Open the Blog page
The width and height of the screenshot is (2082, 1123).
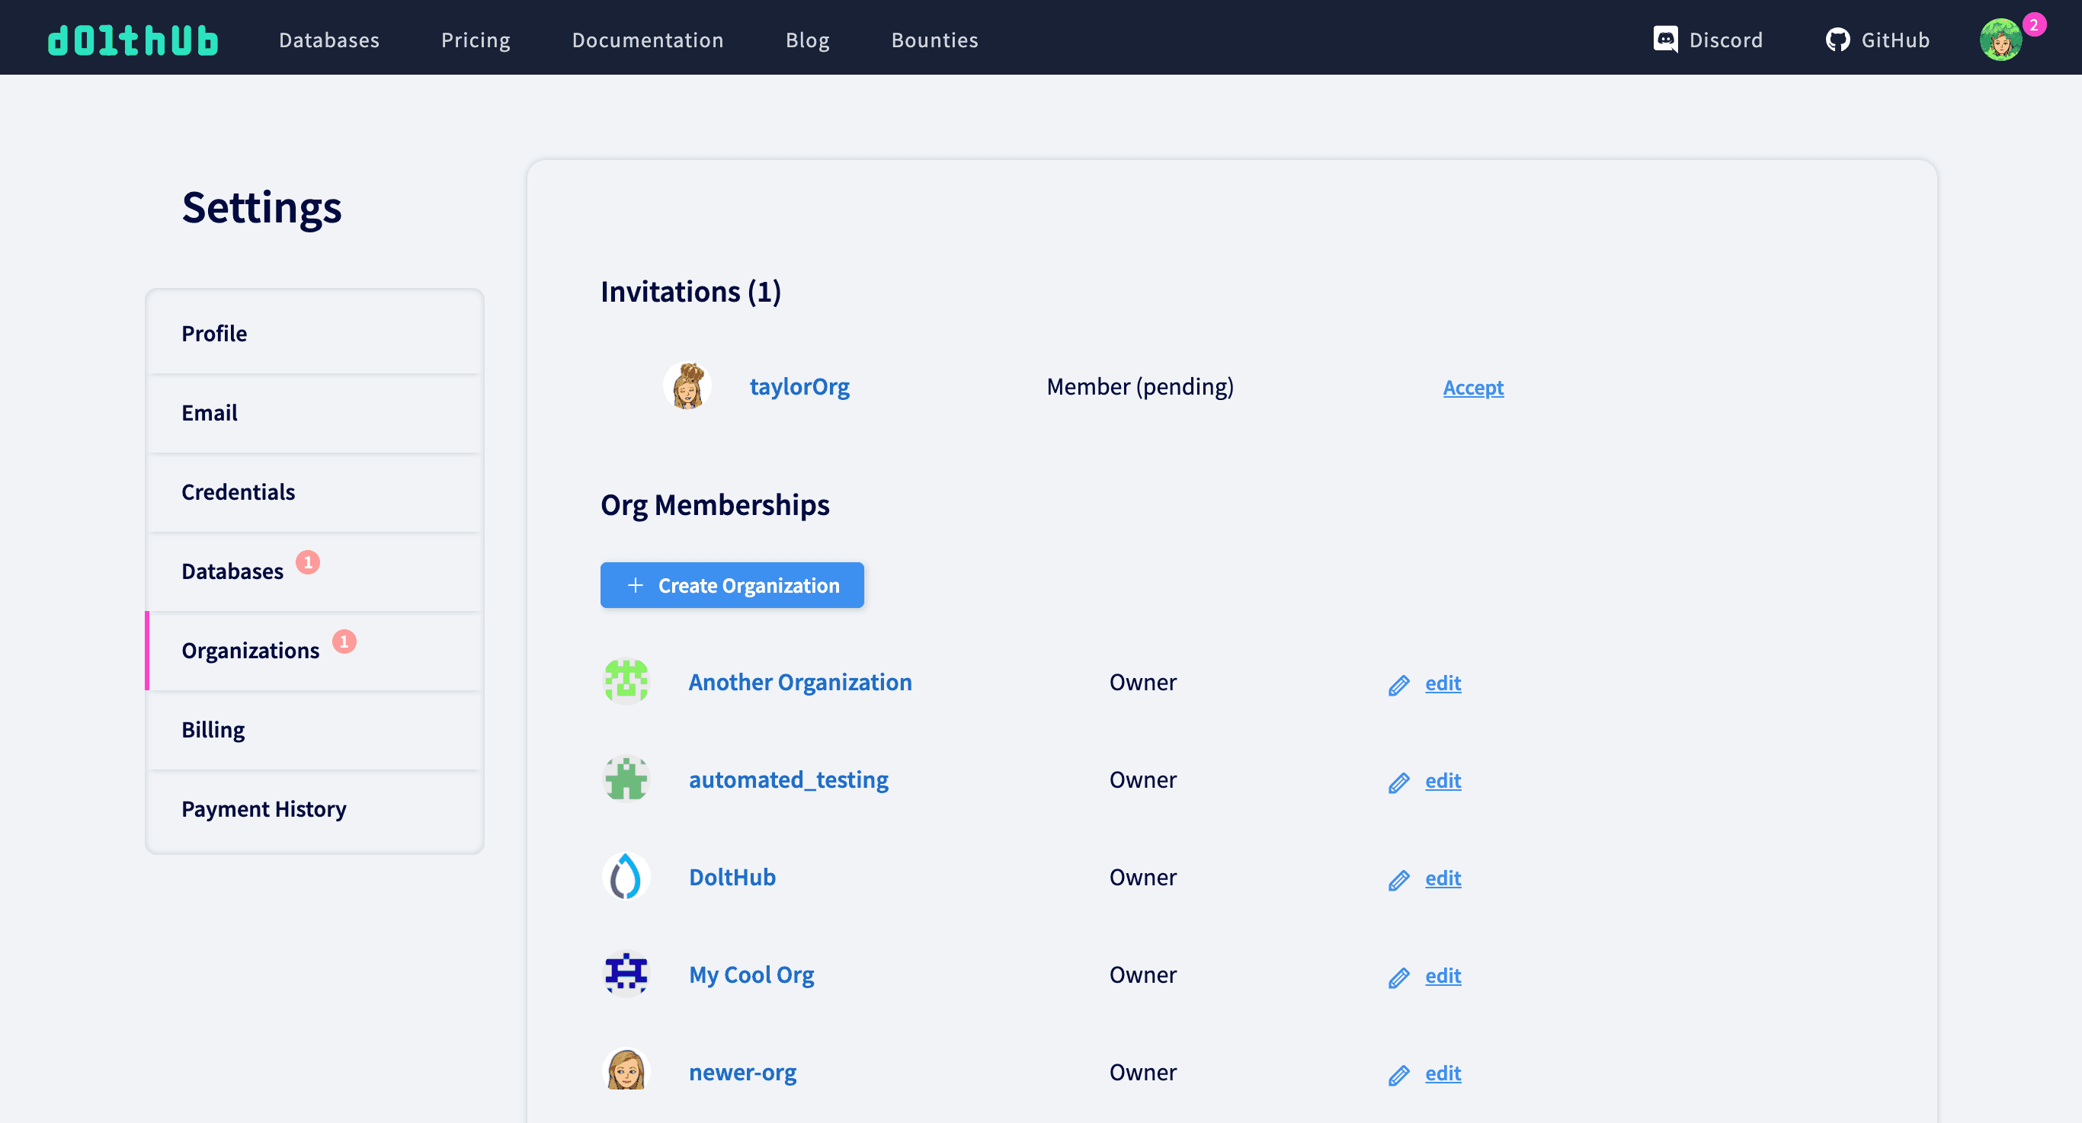pos(807,40)
